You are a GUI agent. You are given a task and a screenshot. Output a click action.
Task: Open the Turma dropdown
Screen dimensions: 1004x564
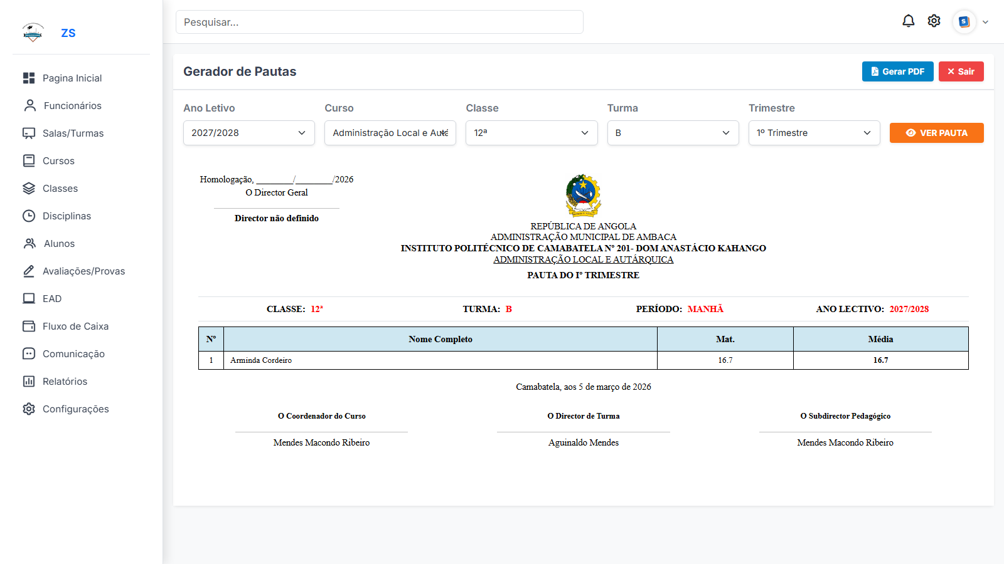[x=673, y=133]
